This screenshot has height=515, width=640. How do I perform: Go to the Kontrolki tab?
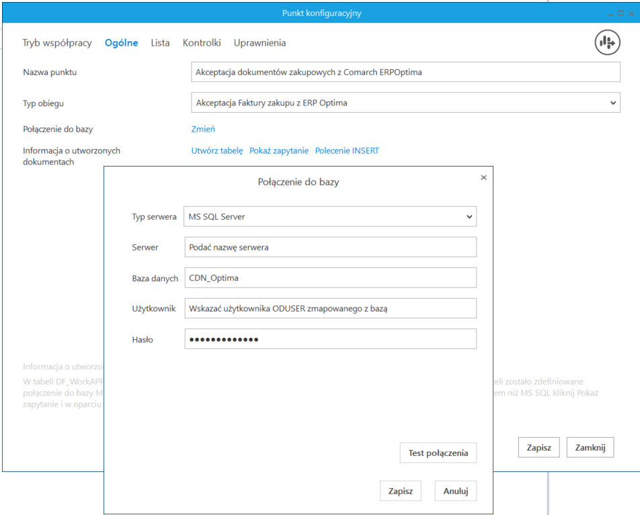pos(202,43)
